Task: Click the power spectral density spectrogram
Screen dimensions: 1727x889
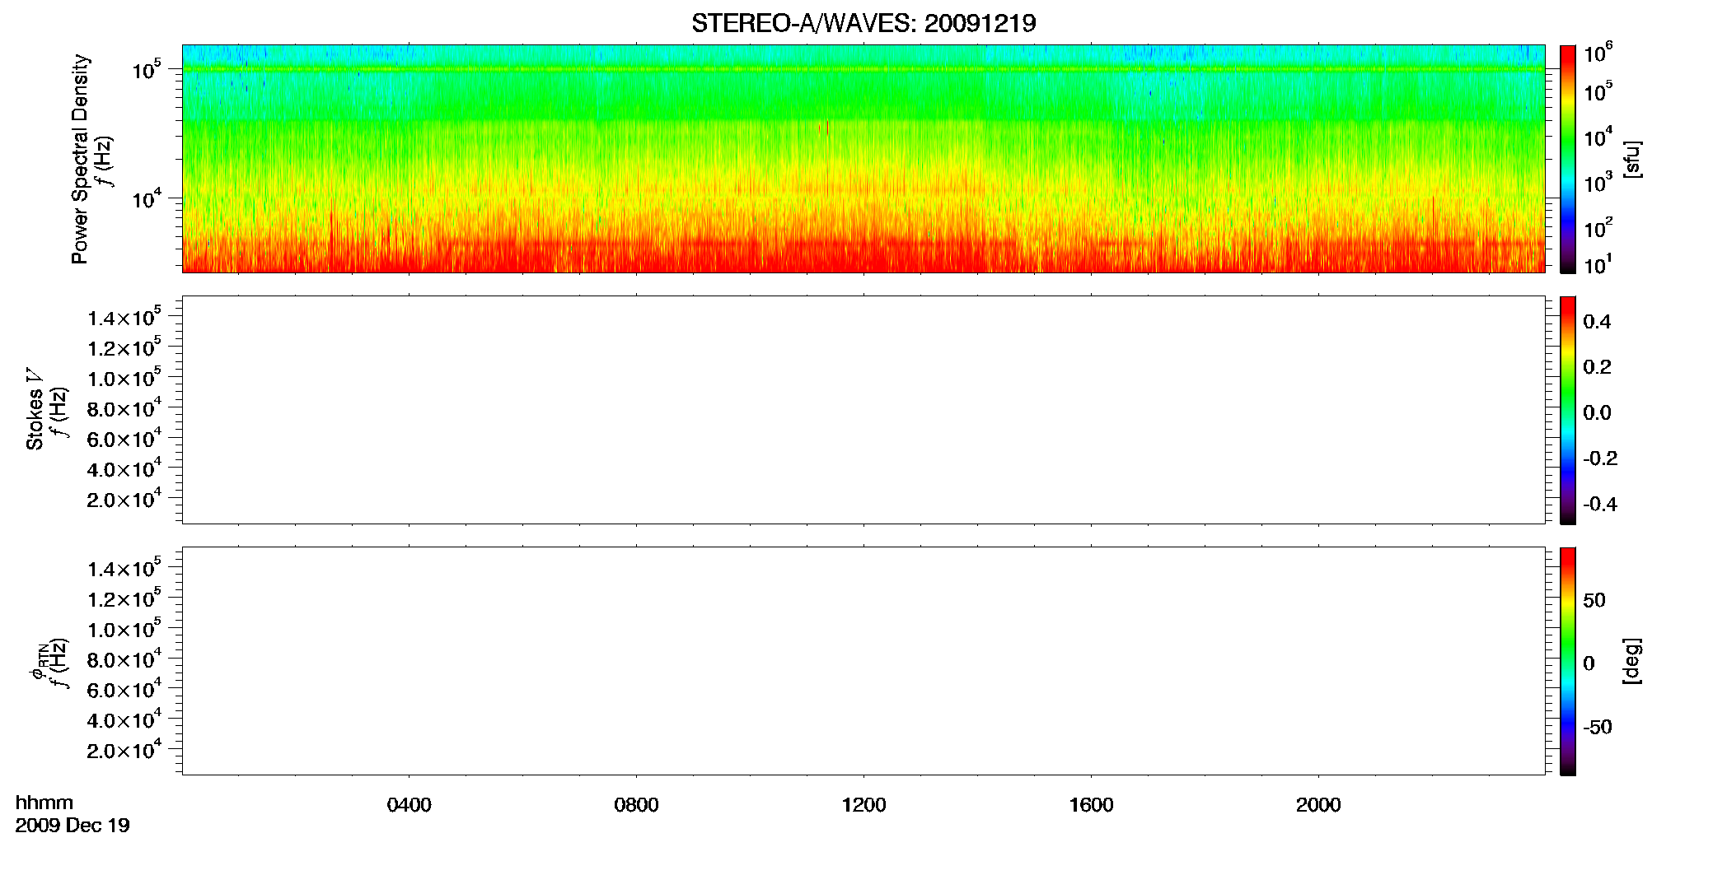Action: coord(863,159)
